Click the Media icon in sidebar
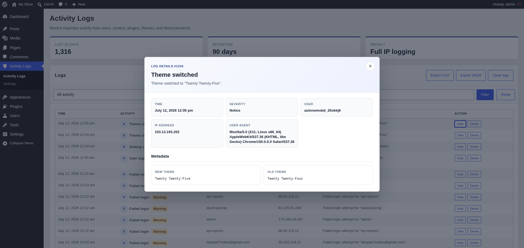This screenshot has height=248, width=524. coord(5,38)
